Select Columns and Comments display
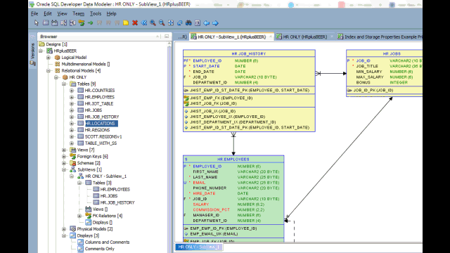Viewport: 450px width, 253px height. click(107, 242)
